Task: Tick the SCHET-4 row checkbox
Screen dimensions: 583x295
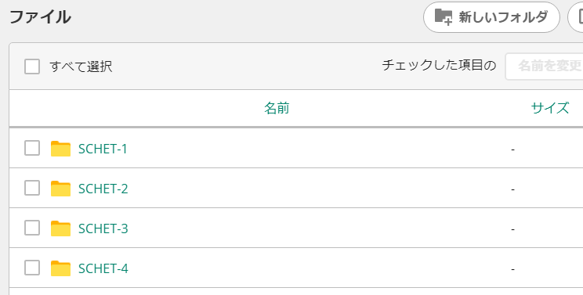Action: (x=32, y=268)
